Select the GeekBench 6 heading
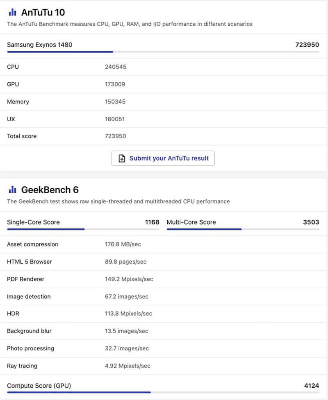 tap(50, 190)
